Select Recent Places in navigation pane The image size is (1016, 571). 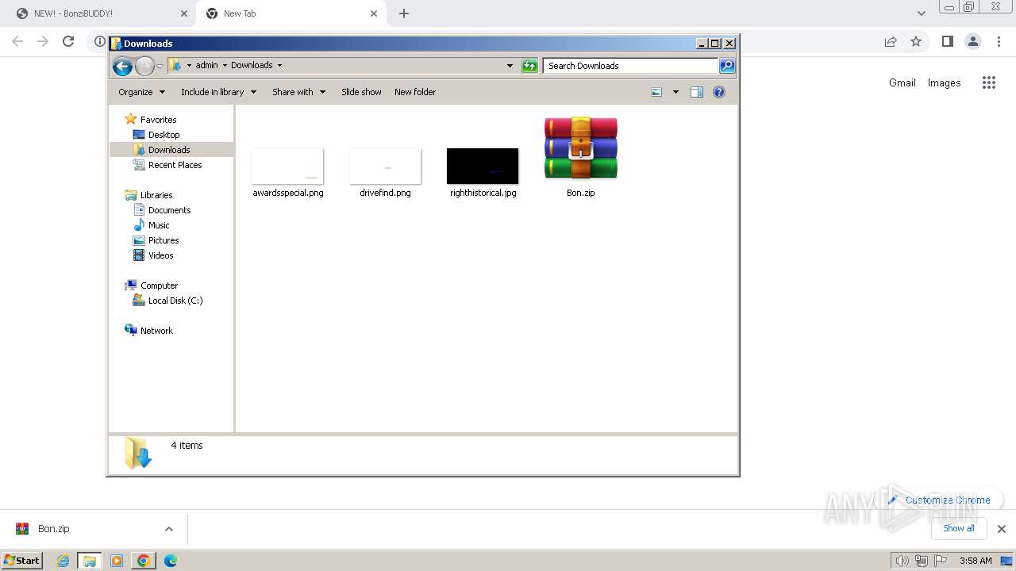pyautogui.click(x=175, y=165)
